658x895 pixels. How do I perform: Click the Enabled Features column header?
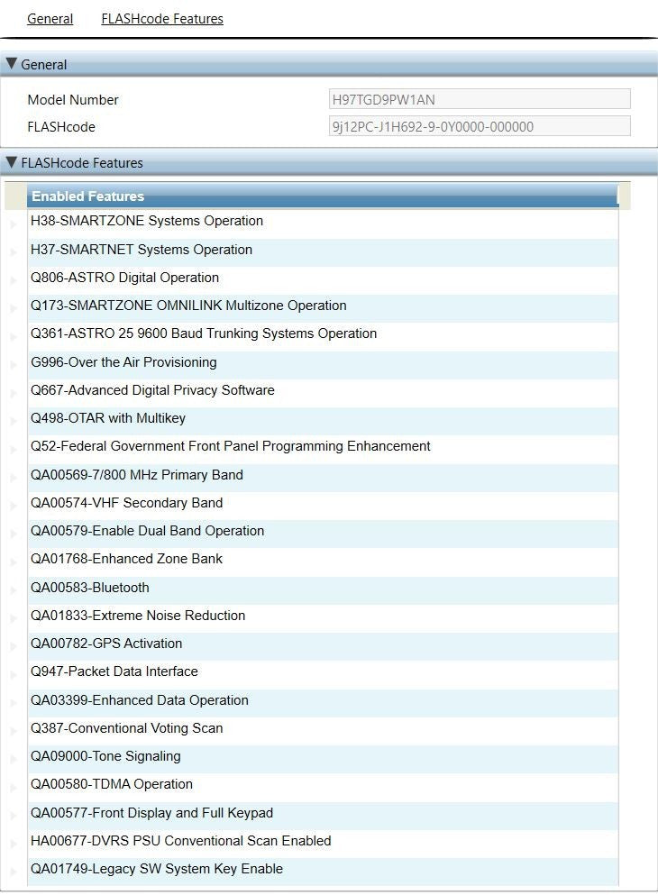point(323,196)
